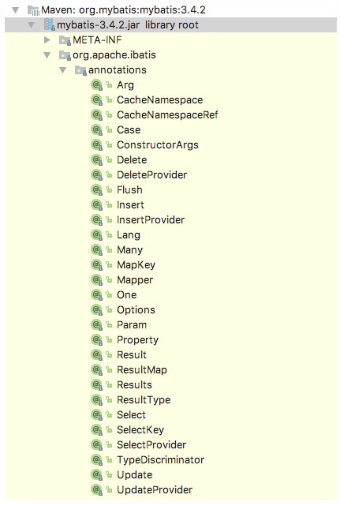The width and height of the screenshot is (340, 506).
Task: Click the annotation icon beside Arg
Action: click(x=96, y=85)
